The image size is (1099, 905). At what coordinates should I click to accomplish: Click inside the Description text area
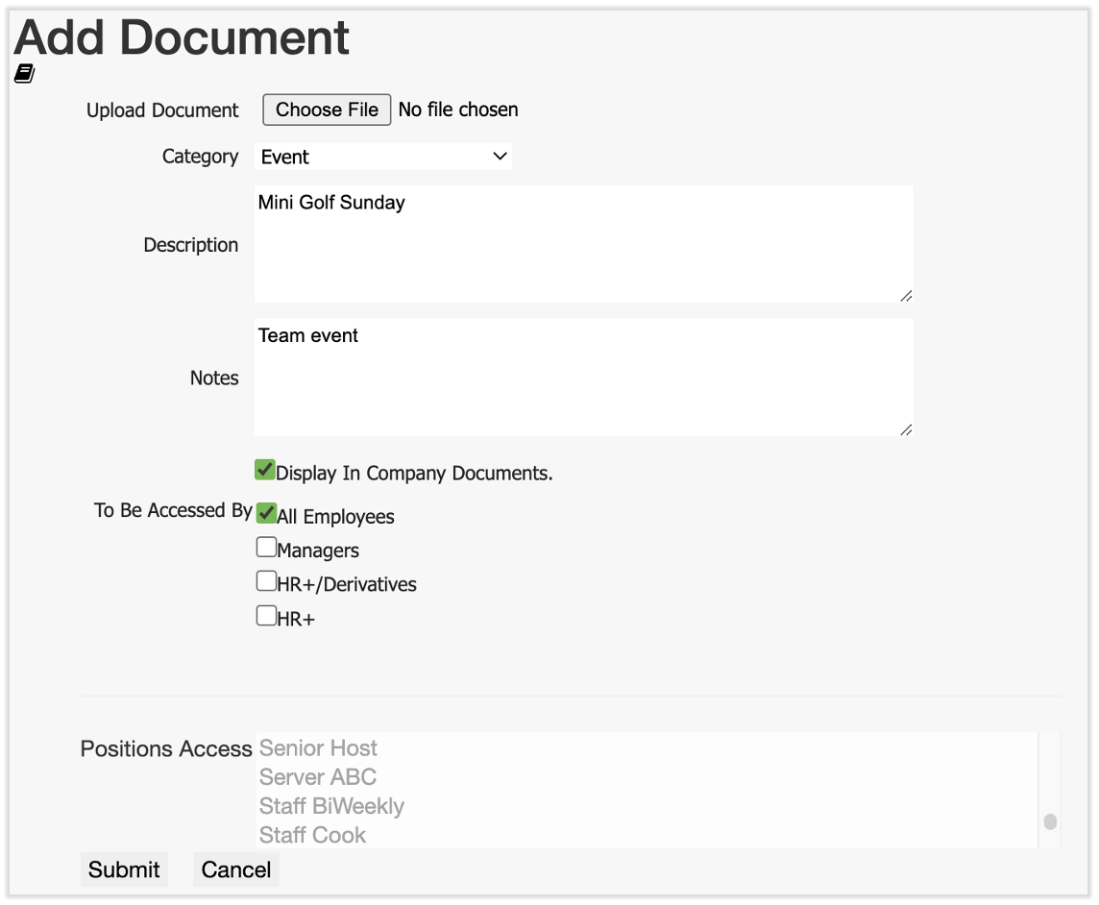point(576,240)
